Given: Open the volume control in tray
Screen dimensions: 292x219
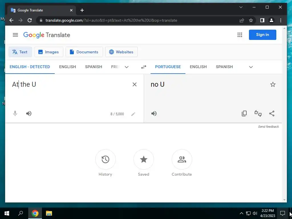Looking at the screenshot, I should click(255, 213).
